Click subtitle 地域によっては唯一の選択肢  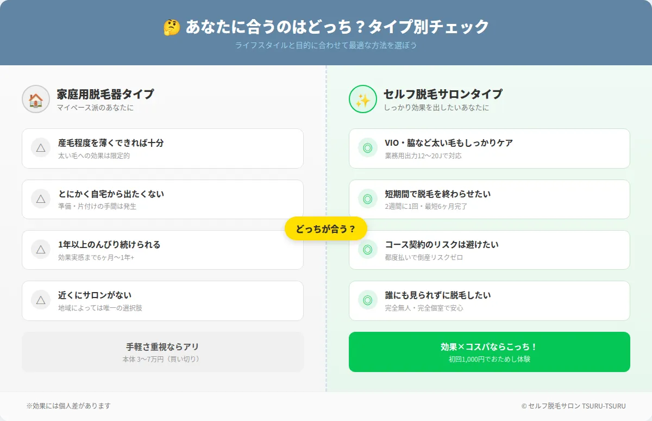[101, 308]
